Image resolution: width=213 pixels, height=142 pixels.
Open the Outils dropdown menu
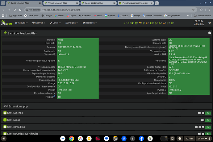pos(55,23)
